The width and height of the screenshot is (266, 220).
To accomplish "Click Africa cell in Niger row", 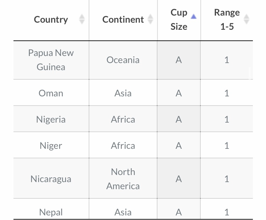I will pyautogui.click(x=123, y=146).
